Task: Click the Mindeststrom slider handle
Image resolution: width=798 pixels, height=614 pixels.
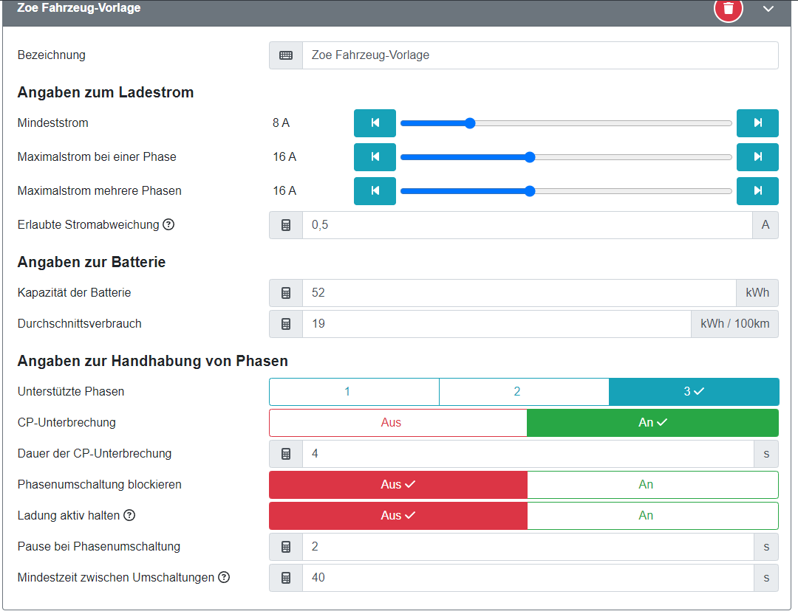Action: [470, 123]
